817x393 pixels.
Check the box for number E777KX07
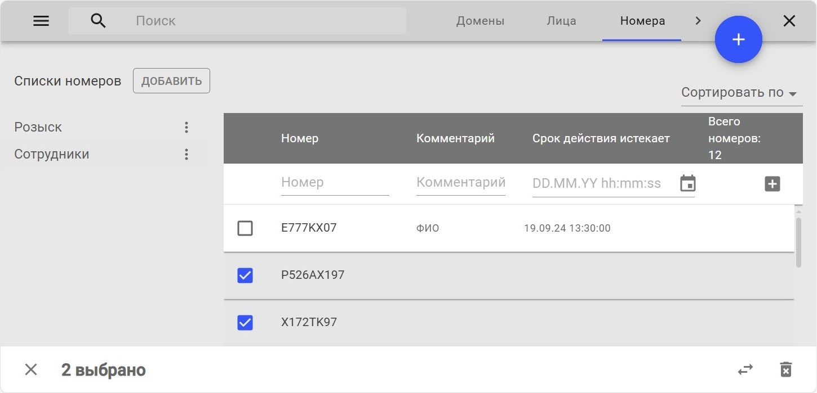pyautogui.click(x=245, y=228)
